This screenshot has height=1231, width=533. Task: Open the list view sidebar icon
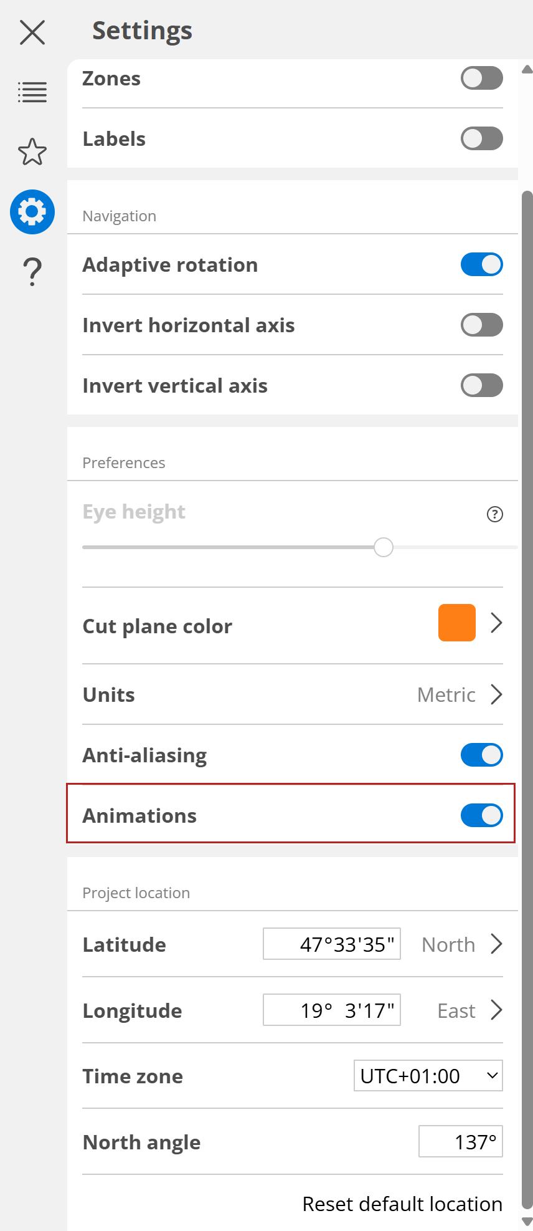(32, 92)
